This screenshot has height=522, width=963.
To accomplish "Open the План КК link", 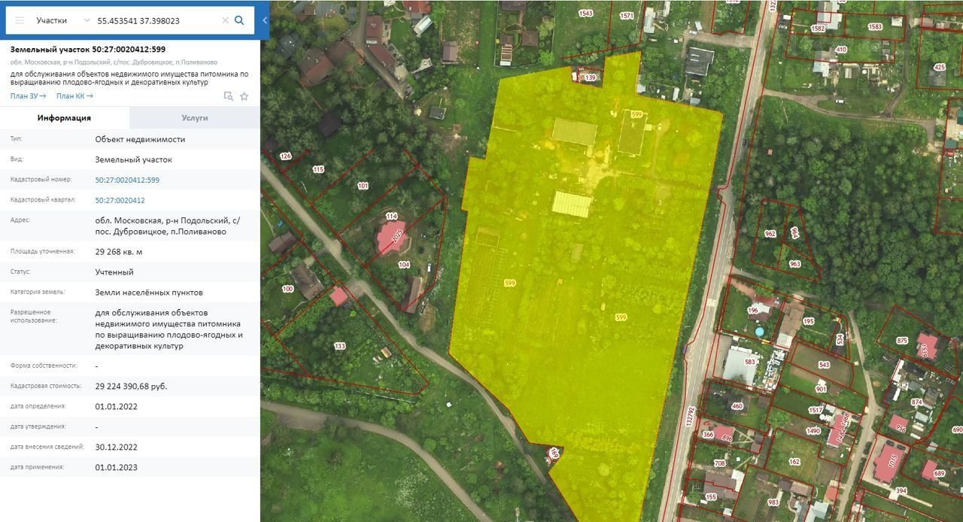I will [x=74, y=96].
